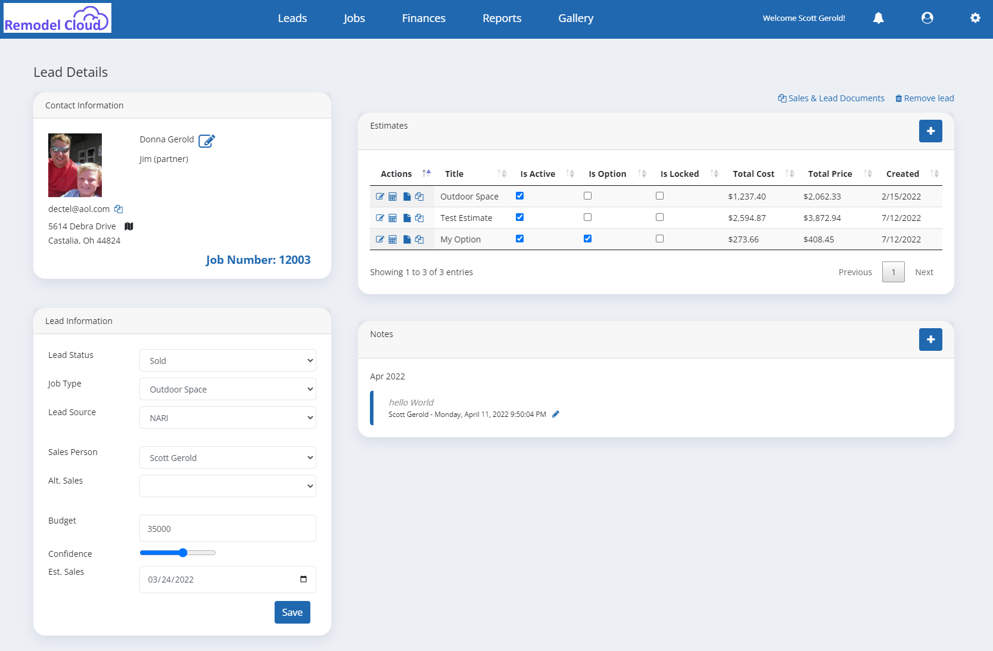The height and width of the screenshot is (651, 993).
Task: Open notifications bell
Action: 879,18
